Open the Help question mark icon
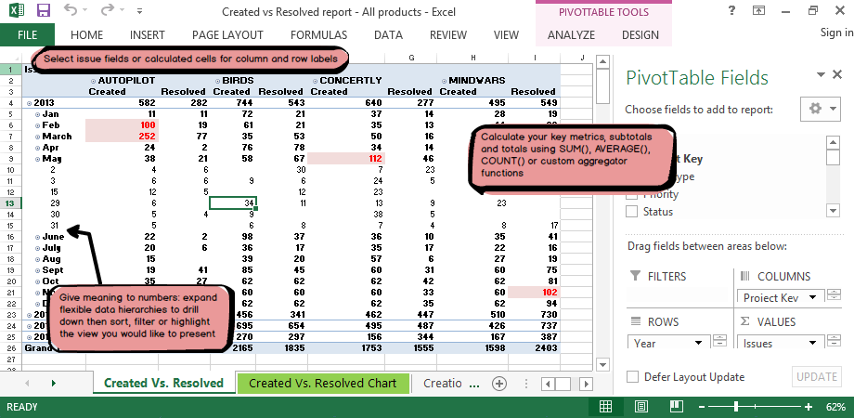 point(732,10)
